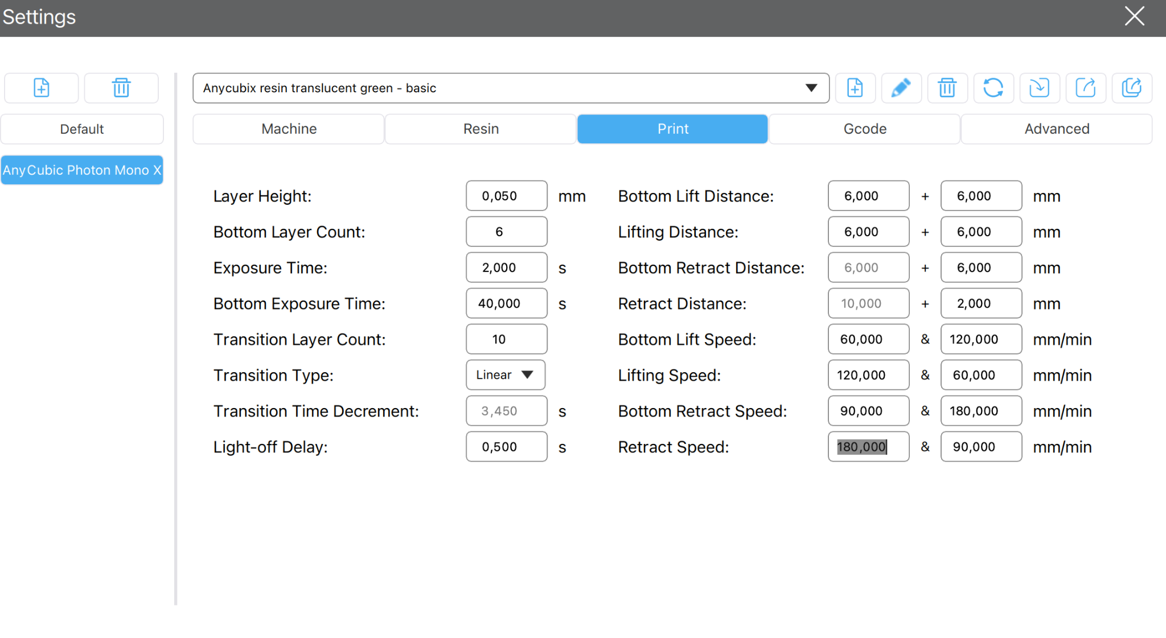Click the pencil edit profile icon
Image resolution: width=1166 pixels, height=638 pixels.
tap(901, 88)
